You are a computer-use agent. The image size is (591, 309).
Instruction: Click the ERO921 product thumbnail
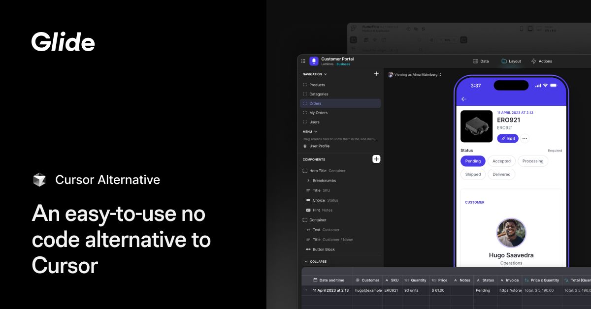476,126
